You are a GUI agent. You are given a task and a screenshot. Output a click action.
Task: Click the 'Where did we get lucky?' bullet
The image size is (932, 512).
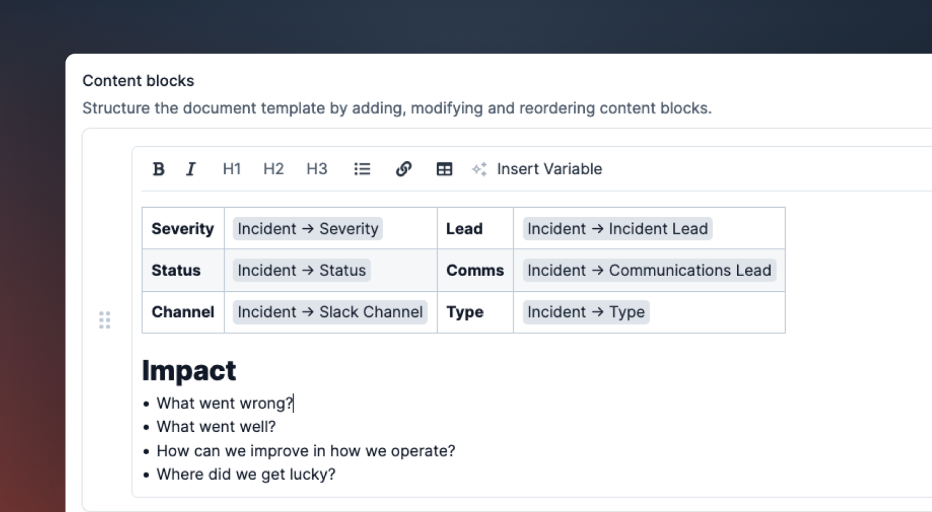click(246, 474)
